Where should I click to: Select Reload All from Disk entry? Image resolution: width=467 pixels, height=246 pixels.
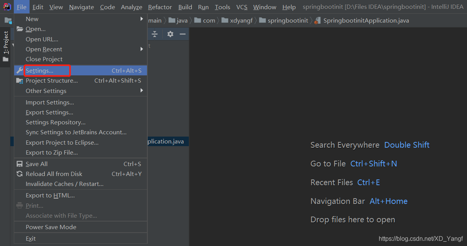click(x=81, y=174)
